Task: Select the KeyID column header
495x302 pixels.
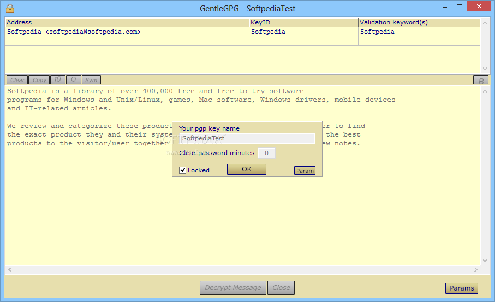Action: (303, 22)
